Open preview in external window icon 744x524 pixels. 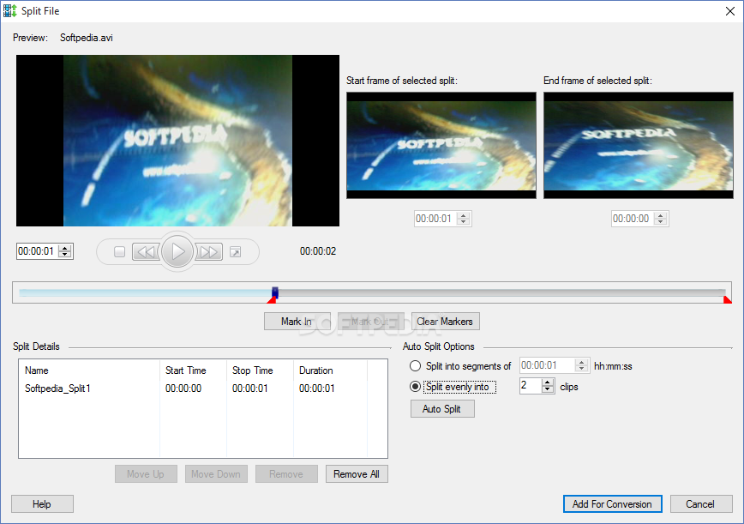coord(236,251)
